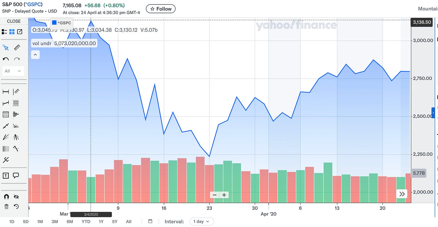Select the arrow pointer selection tool
The height and width of the screenshot is (227, 438).
point(6,48)
